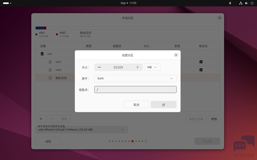The image size is (257, 160).
Task: Click the 挂载点 column header
Action: tap(117, 46)
